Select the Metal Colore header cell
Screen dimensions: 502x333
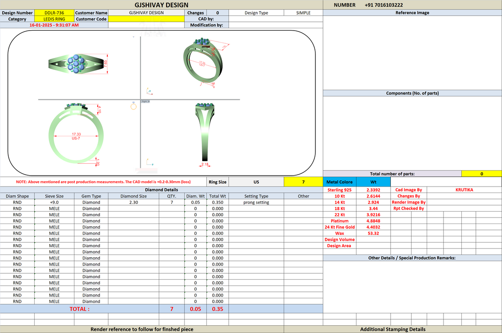(x=340, y=182)
